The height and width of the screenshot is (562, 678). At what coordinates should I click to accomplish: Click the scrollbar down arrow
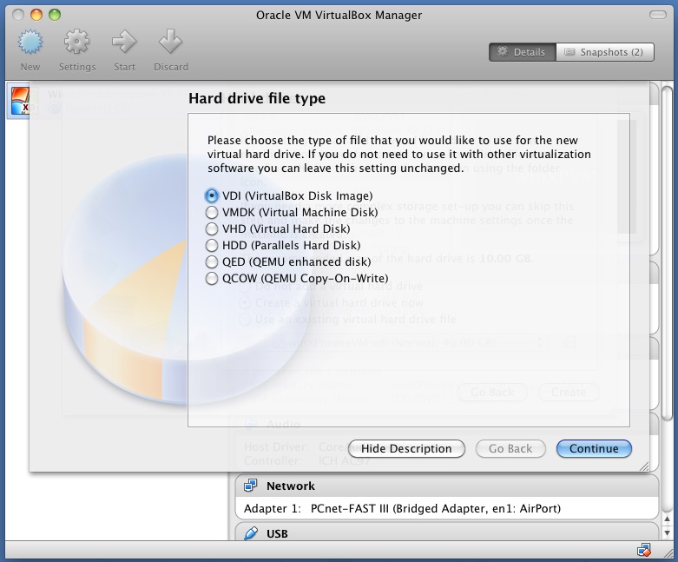(668, 533)
